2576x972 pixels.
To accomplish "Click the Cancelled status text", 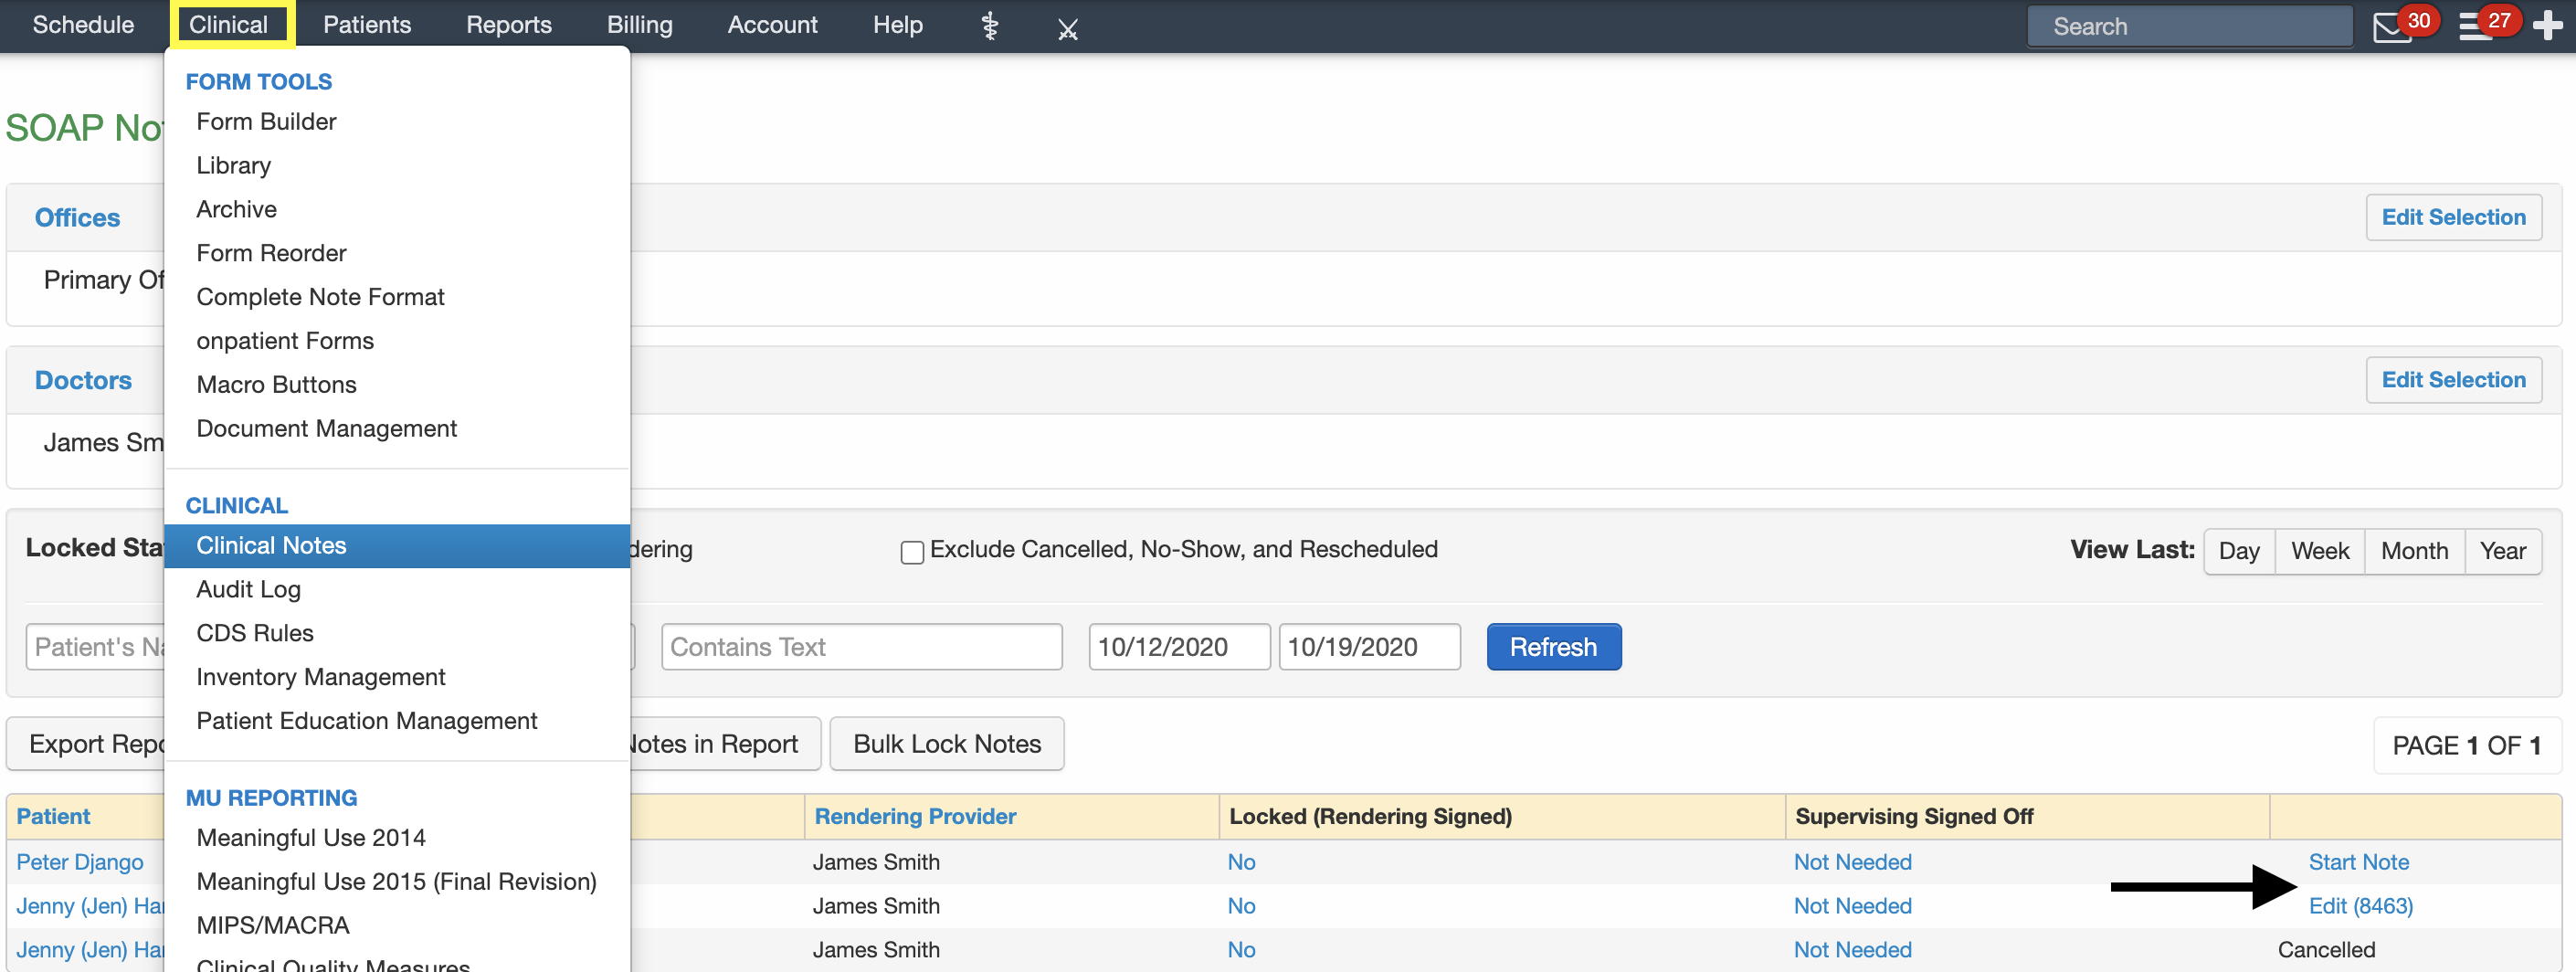I will click(x=2326, y=950).
